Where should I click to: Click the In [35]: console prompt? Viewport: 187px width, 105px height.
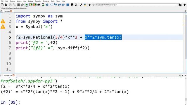11,102
